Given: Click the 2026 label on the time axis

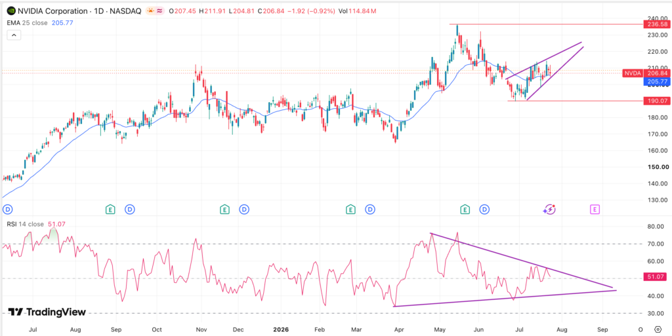Looking at the screenshot, I should [x=281, y=329].
